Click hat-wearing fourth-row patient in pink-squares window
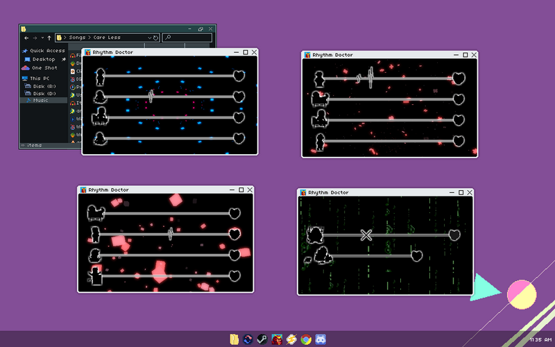555x347 pixels. pos(95,276)
